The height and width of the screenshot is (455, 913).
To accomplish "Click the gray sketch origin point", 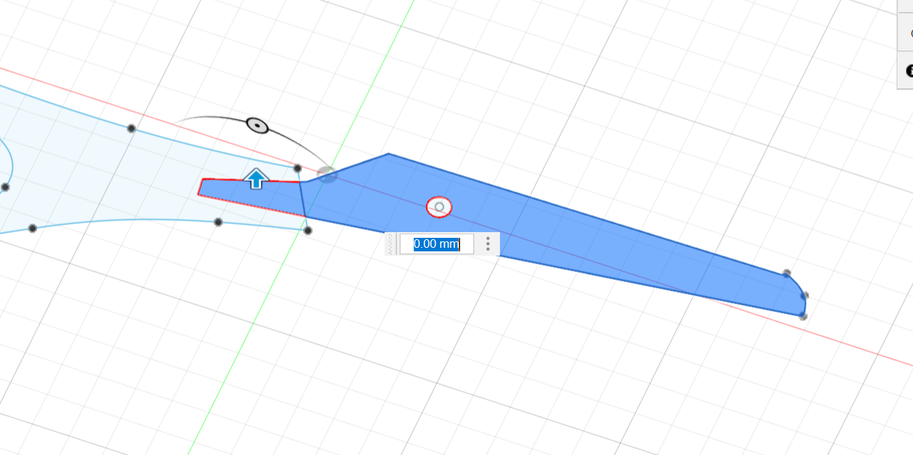I will click(327, 173).
